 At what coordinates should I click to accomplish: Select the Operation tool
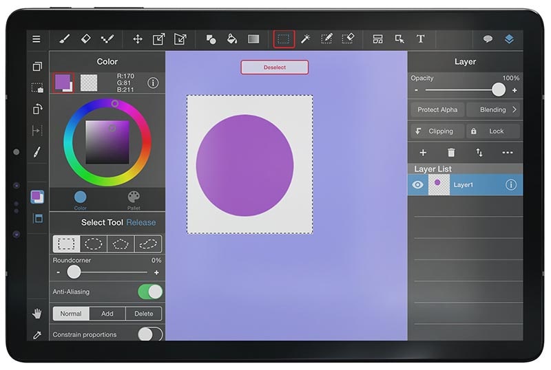point(399,39)
